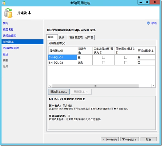Switch to the 侦听器 tab
The height and width of the screenshot is (146, 162).
pyautogui.click(x=89, y=37)
